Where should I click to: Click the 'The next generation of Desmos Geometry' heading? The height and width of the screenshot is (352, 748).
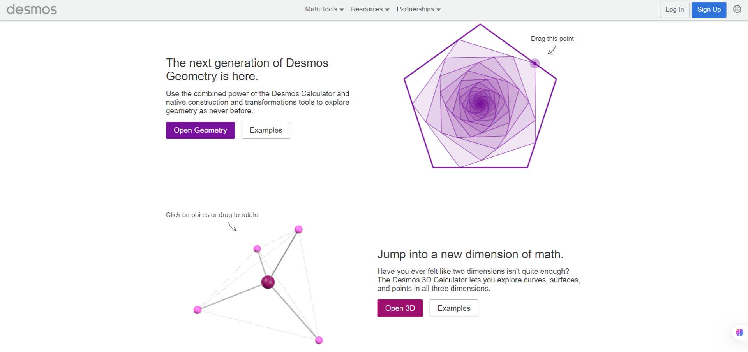[x=247, y=69]
